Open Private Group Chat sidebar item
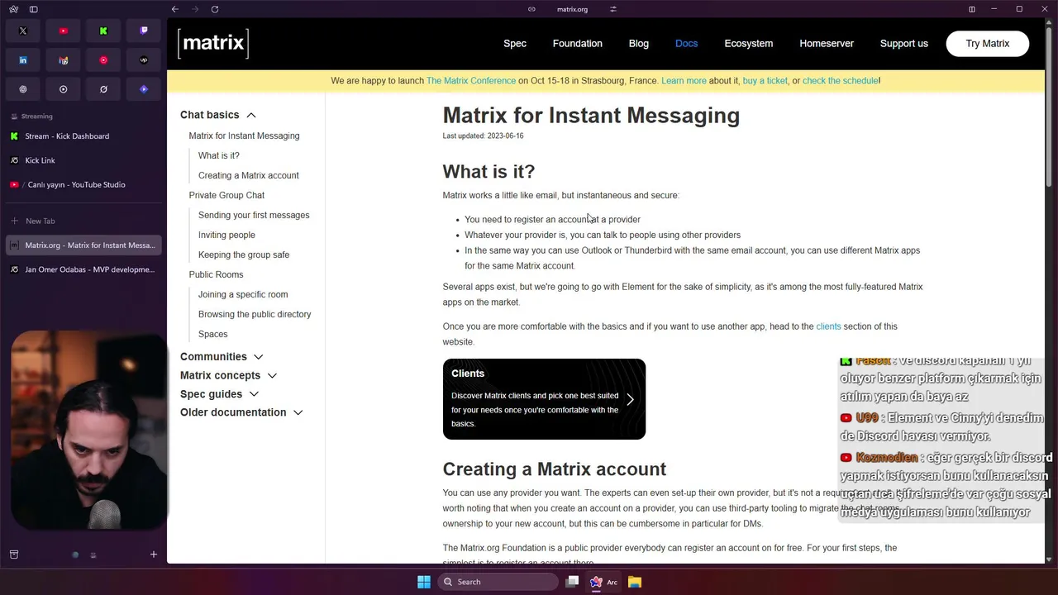1058x595 pixels. pyautogui.click(x=226, y=195)
